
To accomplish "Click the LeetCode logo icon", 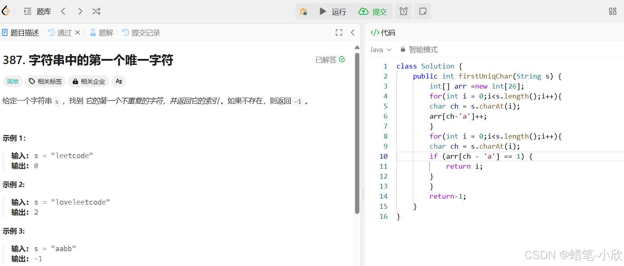I will coord(5,11).
